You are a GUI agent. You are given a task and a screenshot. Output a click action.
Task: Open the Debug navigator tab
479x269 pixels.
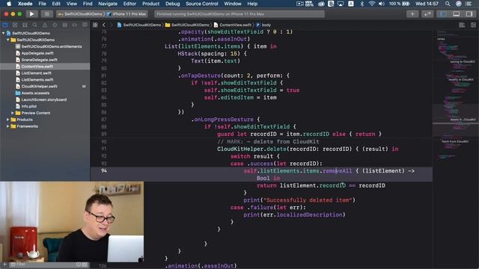coord(65,25)
